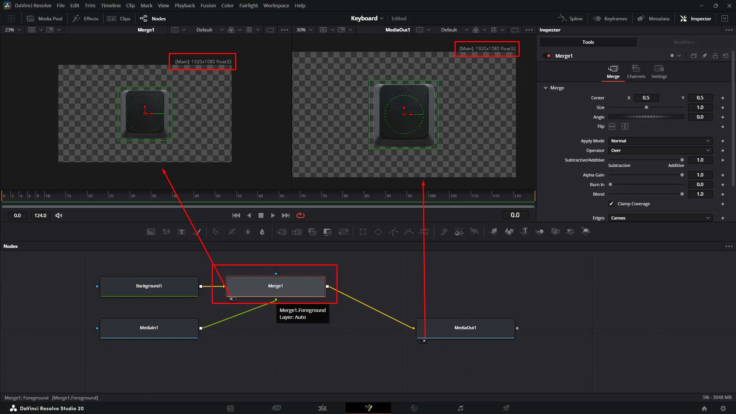The image size is (736, 414).
Task: Toggle loop playback button
Action: tap(300, 216)
